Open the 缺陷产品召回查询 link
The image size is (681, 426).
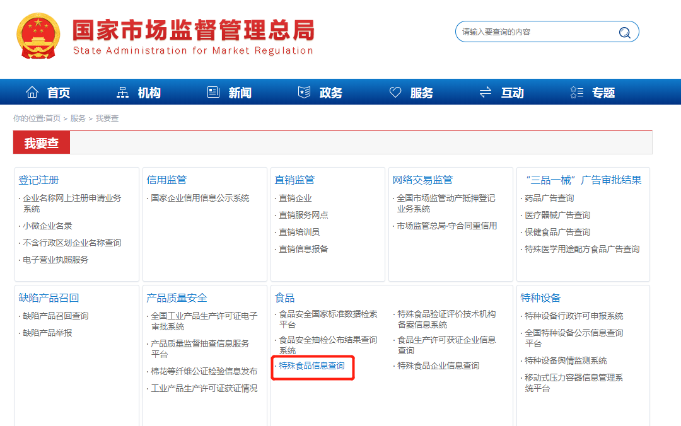55,316
